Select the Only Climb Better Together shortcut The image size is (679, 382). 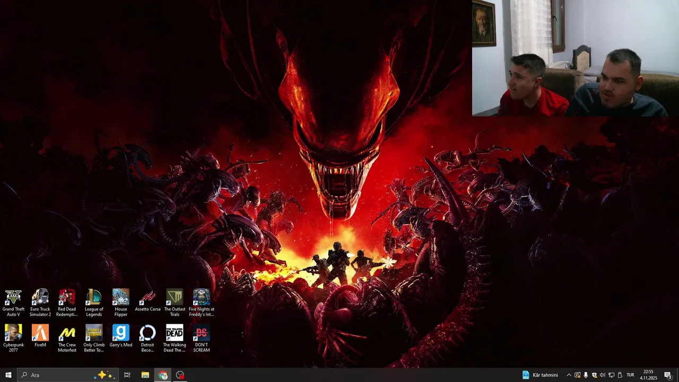point(94,338)
